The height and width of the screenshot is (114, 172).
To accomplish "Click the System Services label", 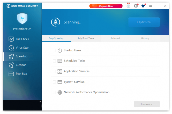I will point(74,82).
